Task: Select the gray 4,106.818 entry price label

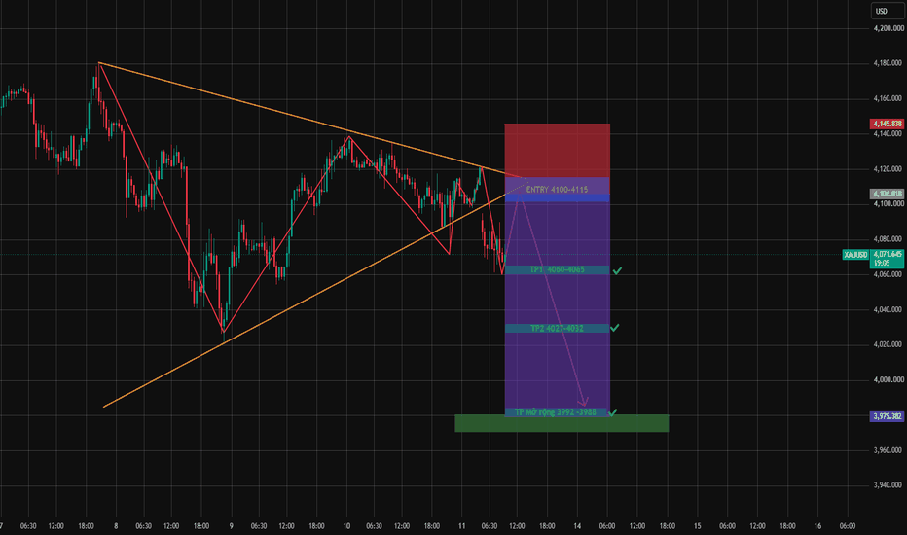Action: click(x=888, y=194)
